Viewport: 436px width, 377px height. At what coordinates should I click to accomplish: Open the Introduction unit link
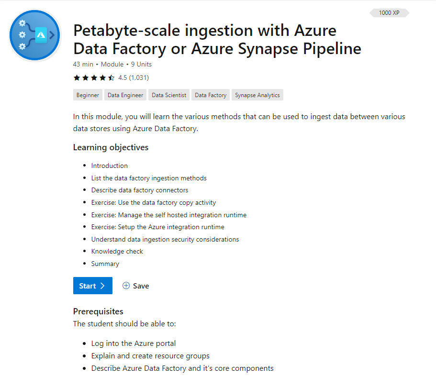click(109, 166)
